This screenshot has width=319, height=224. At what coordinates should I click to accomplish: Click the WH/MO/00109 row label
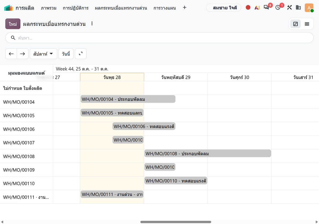19,170
